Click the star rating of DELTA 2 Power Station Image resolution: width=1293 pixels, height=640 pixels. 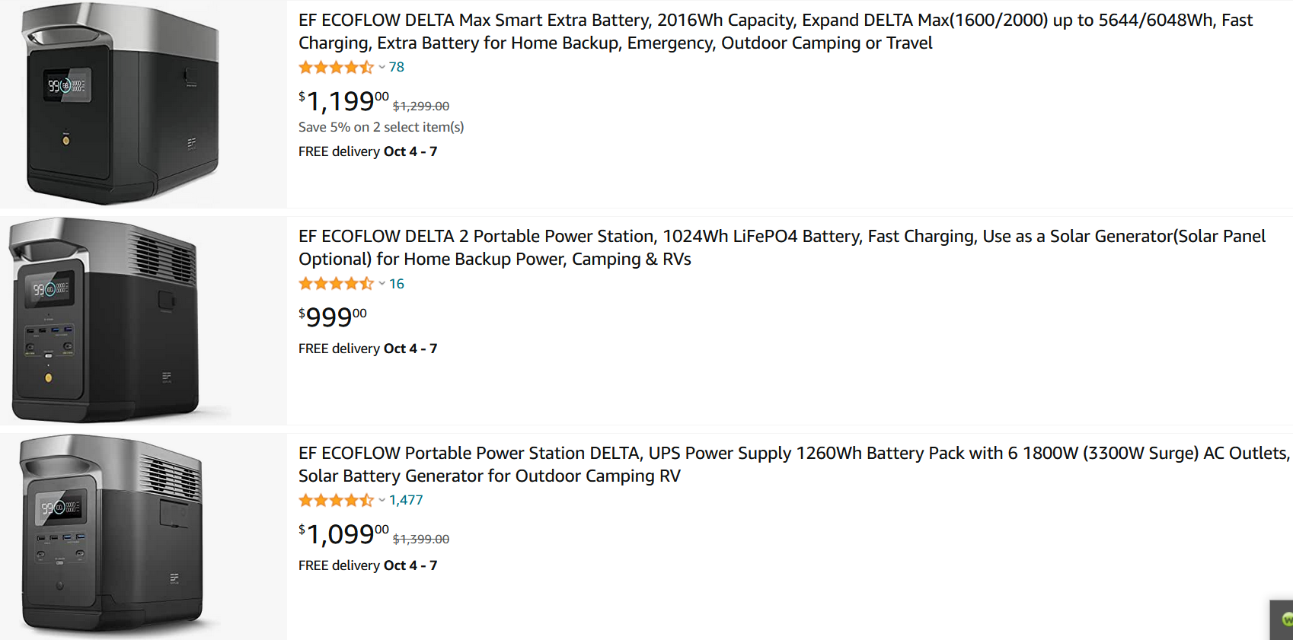pos(336,284)
